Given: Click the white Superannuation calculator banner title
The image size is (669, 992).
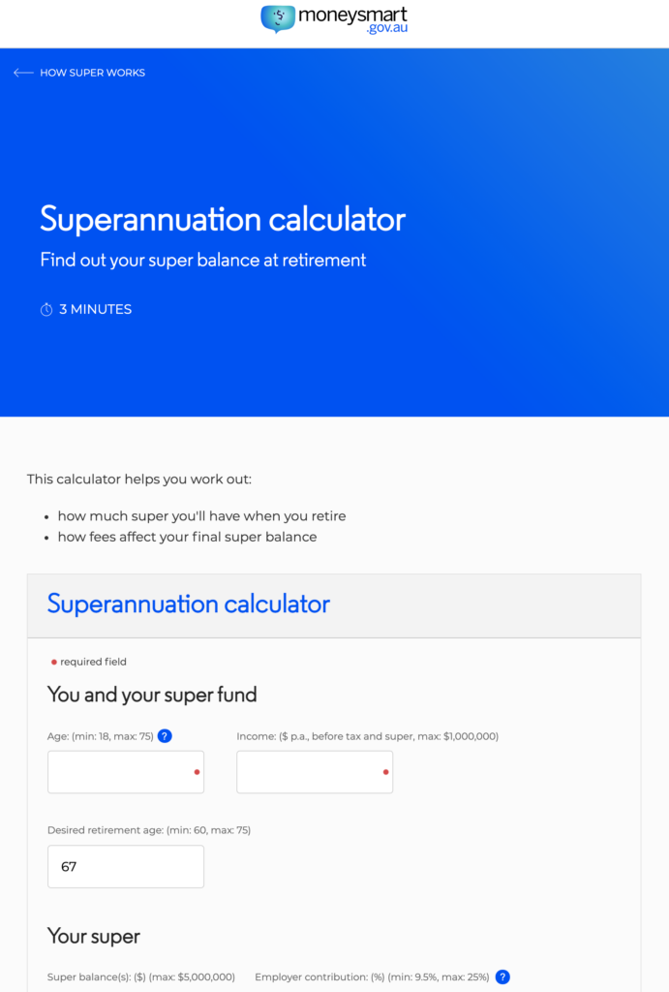Looking at the screenshot, I should pyautogui.click(x=223, y=219).
